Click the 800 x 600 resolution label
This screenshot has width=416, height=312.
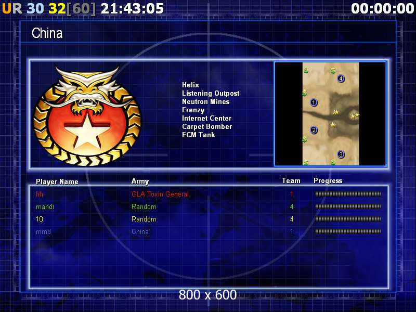(207, 295)
